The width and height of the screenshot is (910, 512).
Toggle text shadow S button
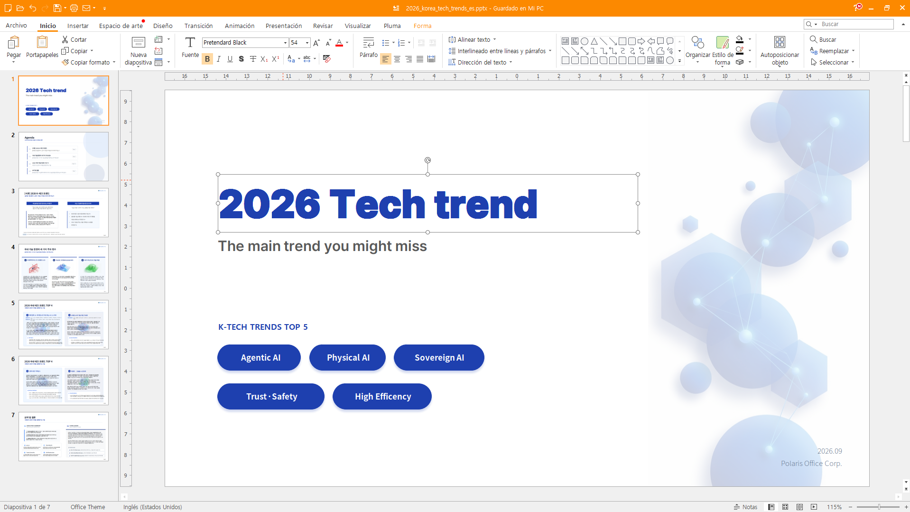point(241,59)
